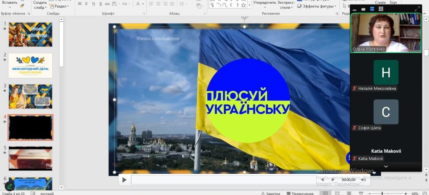Select slide 5 thumbnail
The width and height of the screenshot is (429, 195).
click(30, 158)
